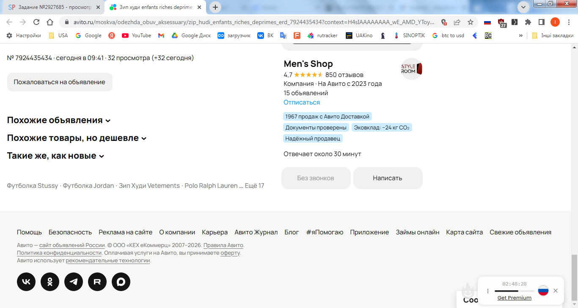The width and height of the screenshot is (578, 308).
Task: Click Пожаловаться на объявление button
Action: click(x=60, y=82)
